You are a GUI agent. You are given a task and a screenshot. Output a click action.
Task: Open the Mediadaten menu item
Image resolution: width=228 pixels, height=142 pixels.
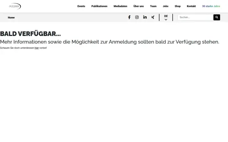point(120,6)
